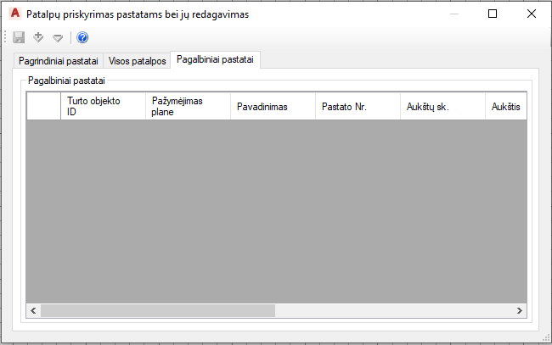Screen dimensions: 552x345
Task: Close the Patalpų priskyrimas dialog
Action: click(x=532, y=14)
